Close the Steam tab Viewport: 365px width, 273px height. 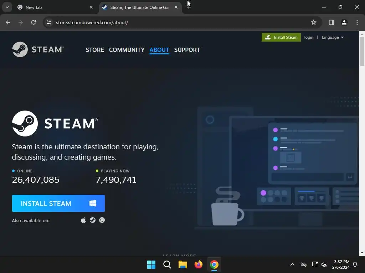coord(176,7)
